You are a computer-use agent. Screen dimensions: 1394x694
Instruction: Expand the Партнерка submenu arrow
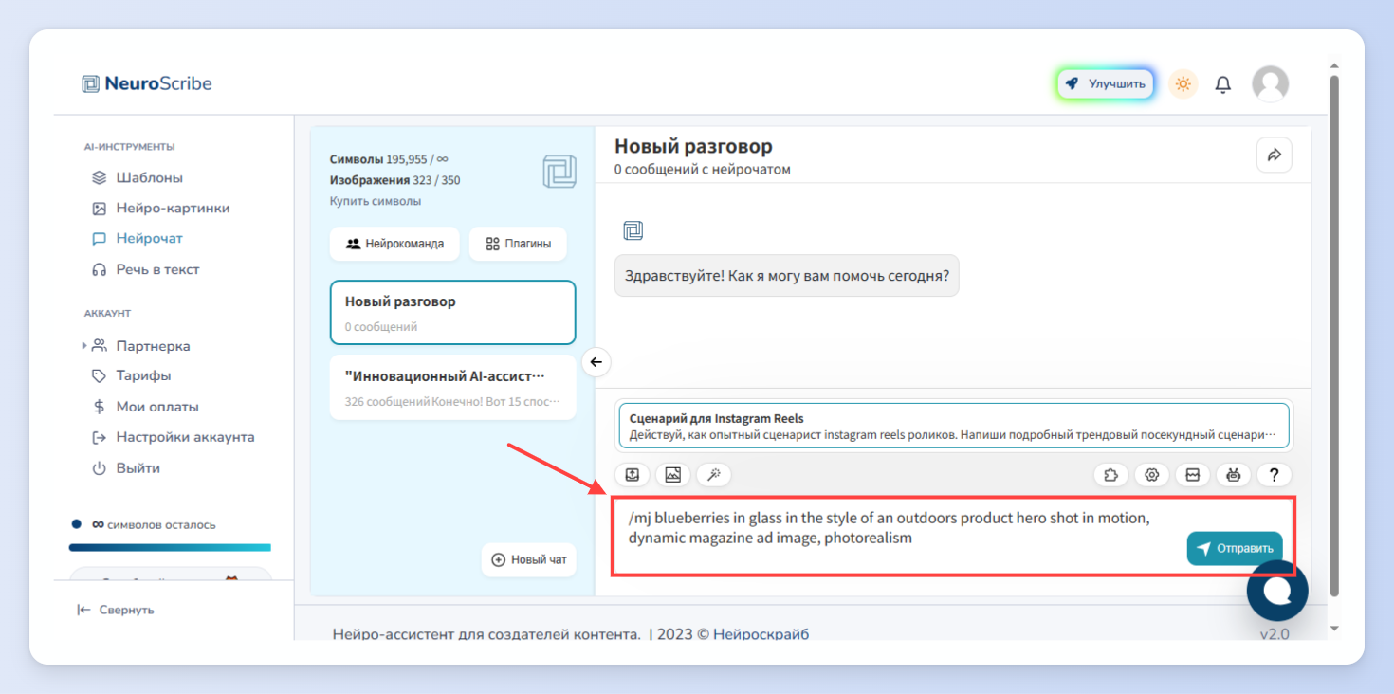84,346
